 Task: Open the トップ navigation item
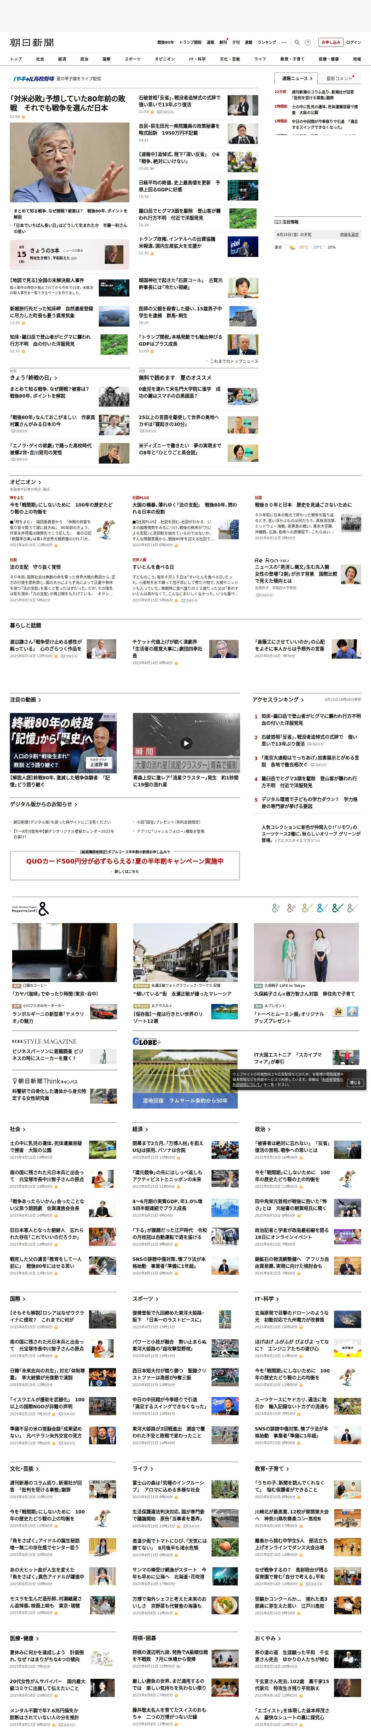click(x=16, y=59)
